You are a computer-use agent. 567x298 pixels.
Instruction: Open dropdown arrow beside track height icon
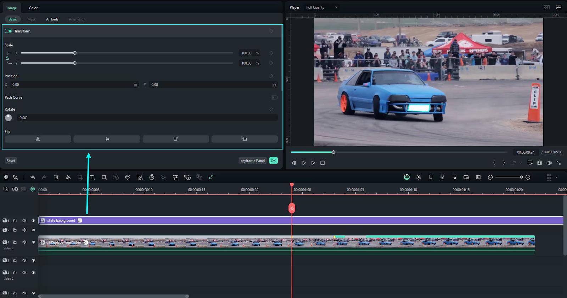[x=556, y=177]
